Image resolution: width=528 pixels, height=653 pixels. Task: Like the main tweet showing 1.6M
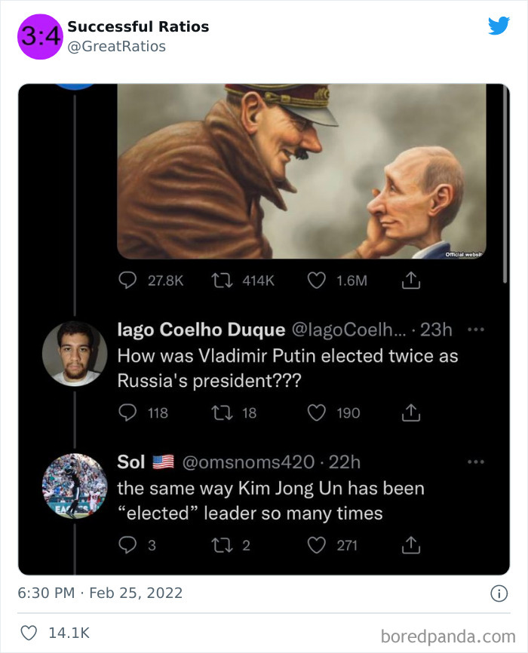(315, 279)
